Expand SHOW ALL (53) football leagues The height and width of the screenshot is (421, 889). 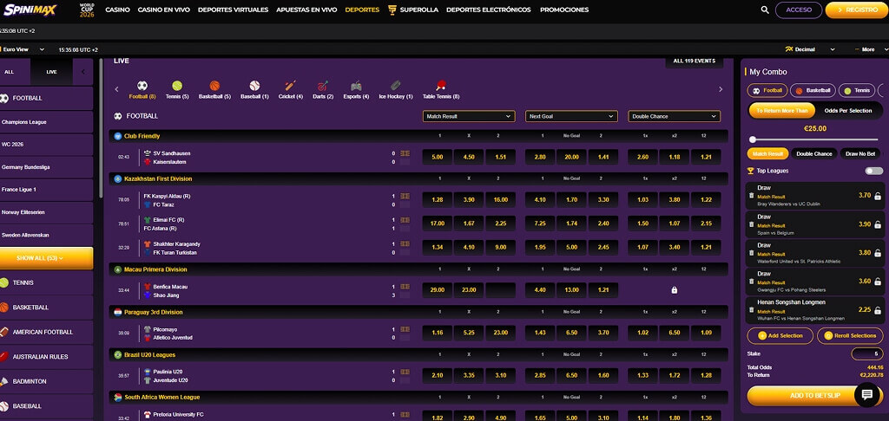47,258
